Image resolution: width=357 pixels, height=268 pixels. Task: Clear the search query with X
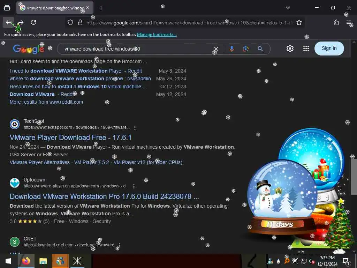click(216, 49)
